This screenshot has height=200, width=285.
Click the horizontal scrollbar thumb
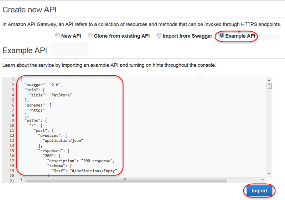point(126,179)
